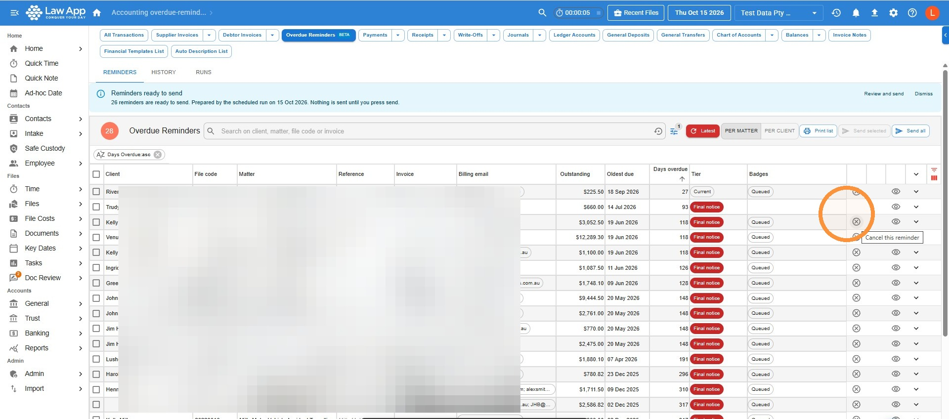Open the Payments dropdown arrow
The height and width of the screenshot is (419, 949).
coord(398,35)
